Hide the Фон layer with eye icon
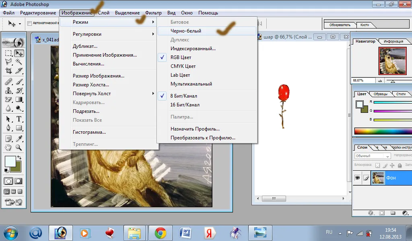The image size is (412, 241). click(357, 178)
